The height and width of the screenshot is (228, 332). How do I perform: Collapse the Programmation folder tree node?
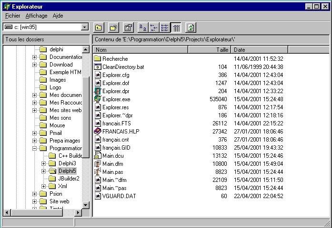[35, 148]
